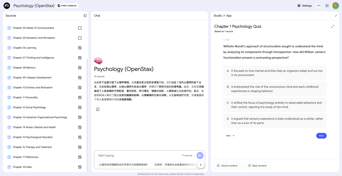This screenshot has height=176, width=342.
Task: Uncheck Chapter 18 Index source
Action: click(x=80, y=167)
